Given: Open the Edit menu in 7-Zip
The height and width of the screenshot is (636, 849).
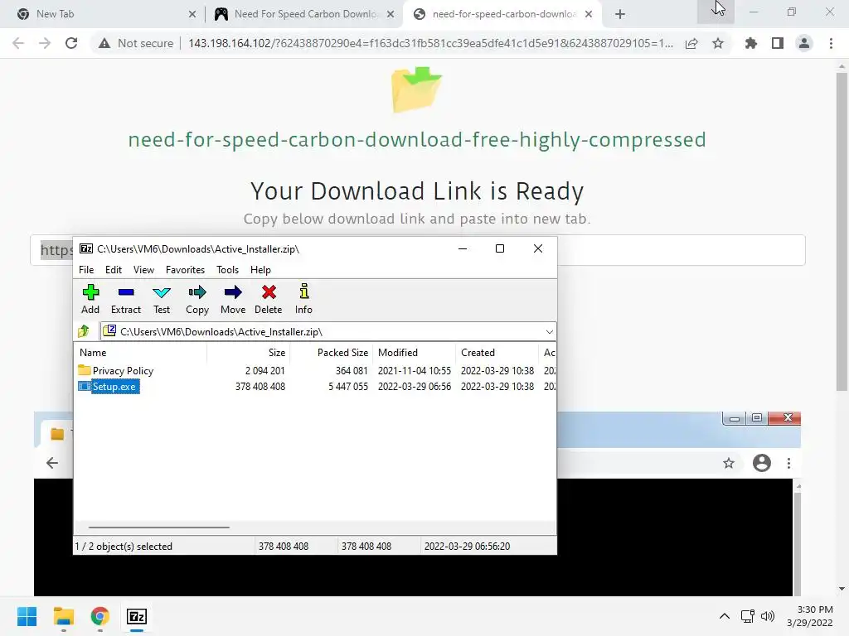Looking at the screenshot, I should (x=113, y=269).
